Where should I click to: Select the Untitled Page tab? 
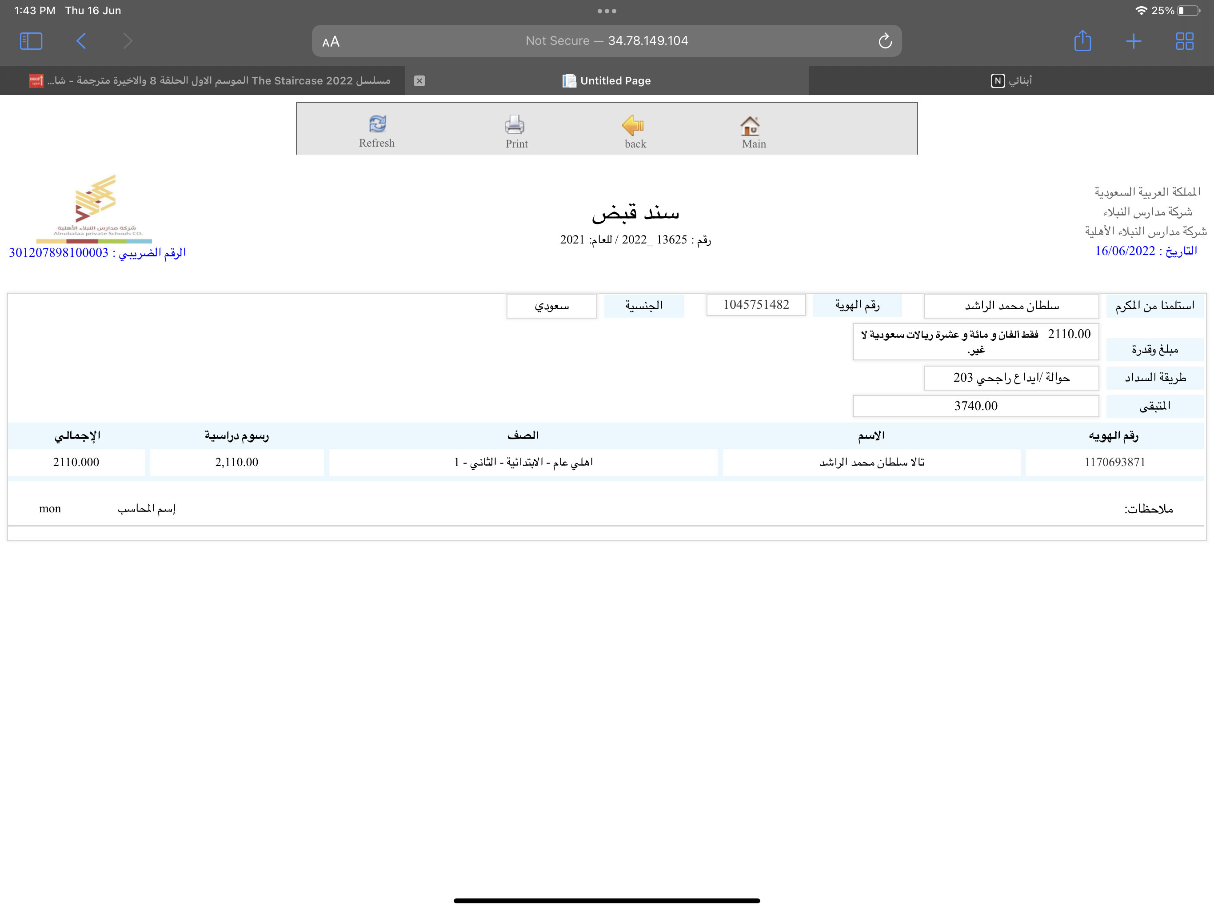(x=607, y=81)
